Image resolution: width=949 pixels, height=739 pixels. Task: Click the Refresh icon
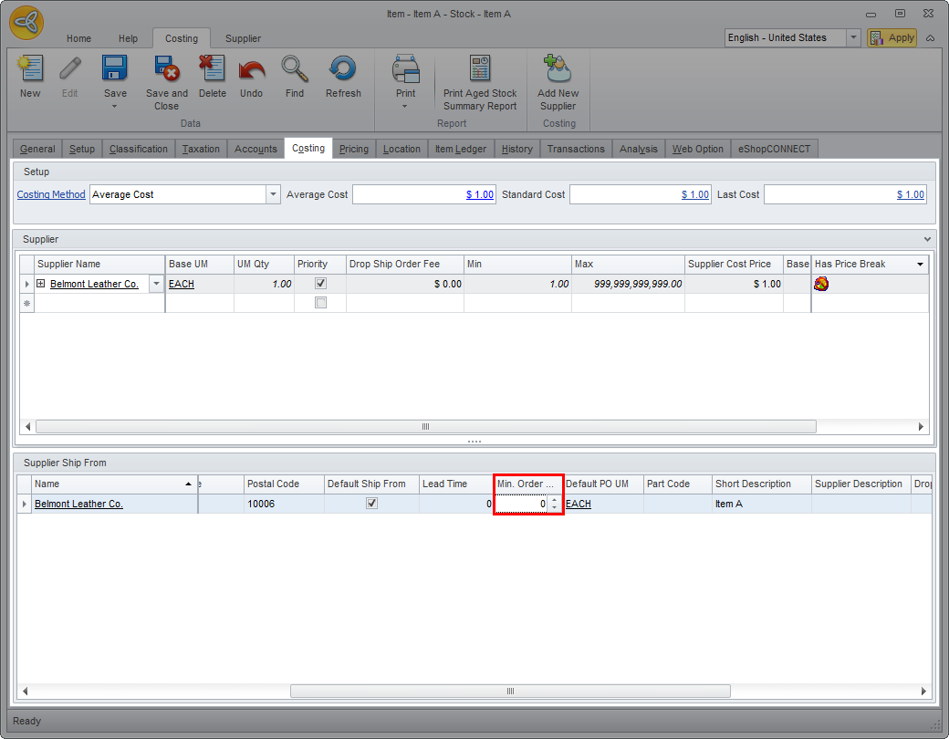coord(343,70)
